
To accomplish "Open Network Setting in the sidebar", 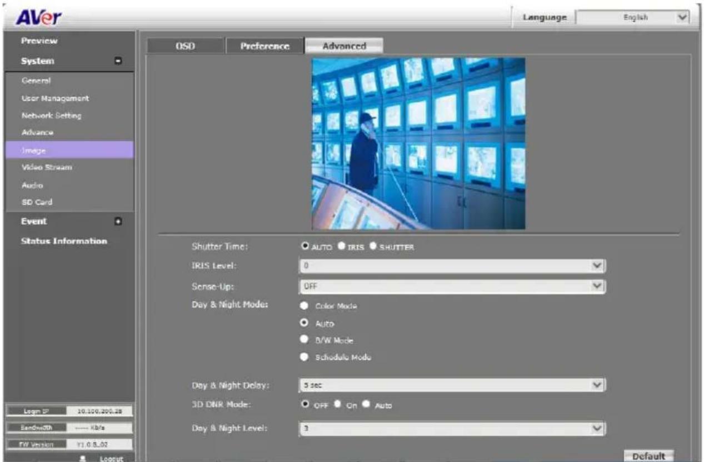I will pyautogui.click(x=51, y=115).
